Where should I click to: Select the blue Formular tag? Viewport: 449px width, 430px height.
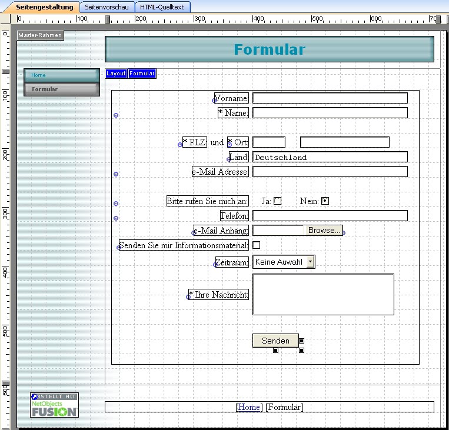pyautogui.click(x=142, y=74)
